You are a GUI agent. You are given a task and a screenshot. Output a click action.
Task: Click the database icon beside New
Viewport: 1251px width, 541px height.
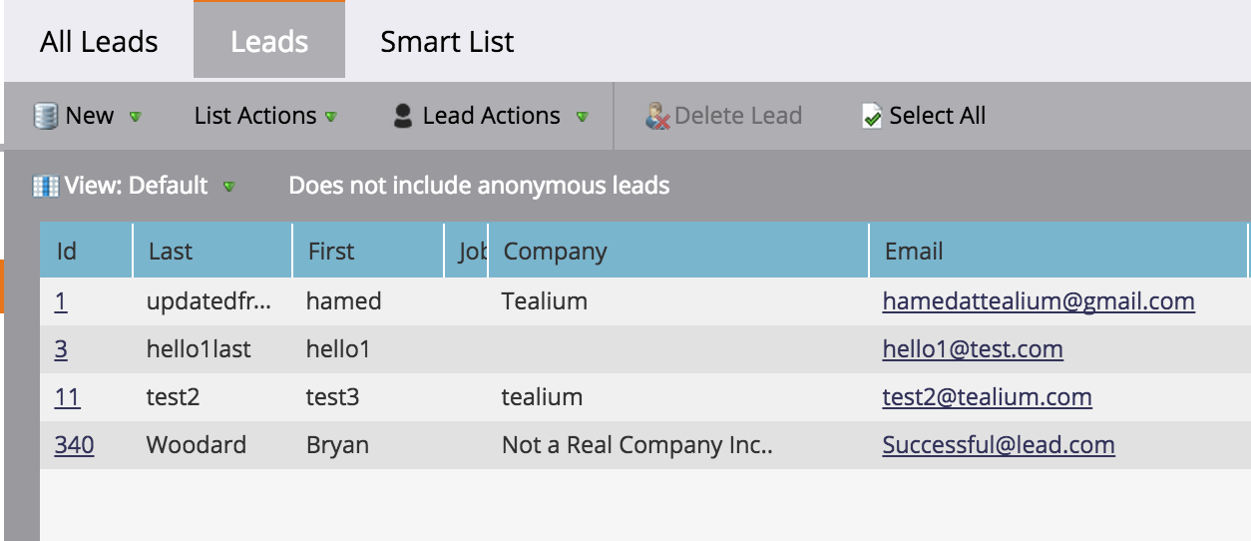(x=46, y=117)
